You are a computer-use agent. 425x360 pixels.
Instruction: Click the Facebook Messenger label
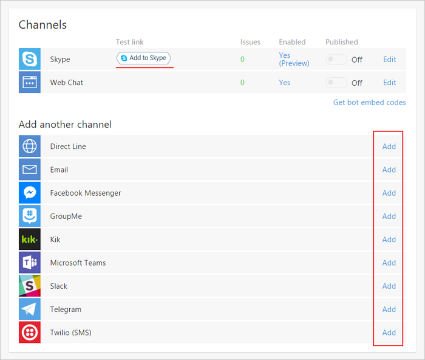(x=86, y=193)
